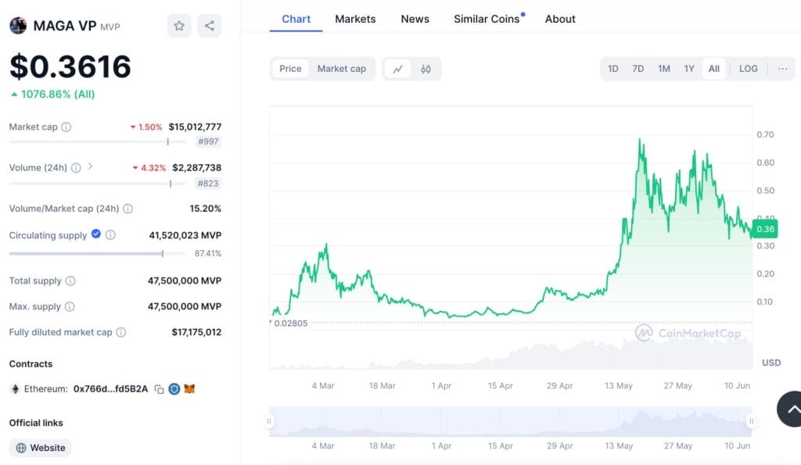
Task: Switch to line chart view icon
Action: 397,69
